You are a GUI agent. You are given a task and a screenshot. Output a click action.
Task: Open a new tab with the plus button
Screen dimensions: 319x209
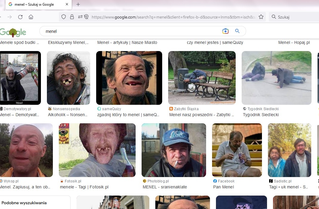point(78,4)
